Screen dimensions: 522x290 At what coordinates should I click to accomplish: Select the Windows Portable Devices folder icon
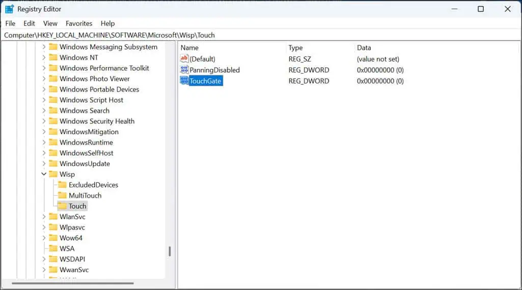click(x=53, y=89)
